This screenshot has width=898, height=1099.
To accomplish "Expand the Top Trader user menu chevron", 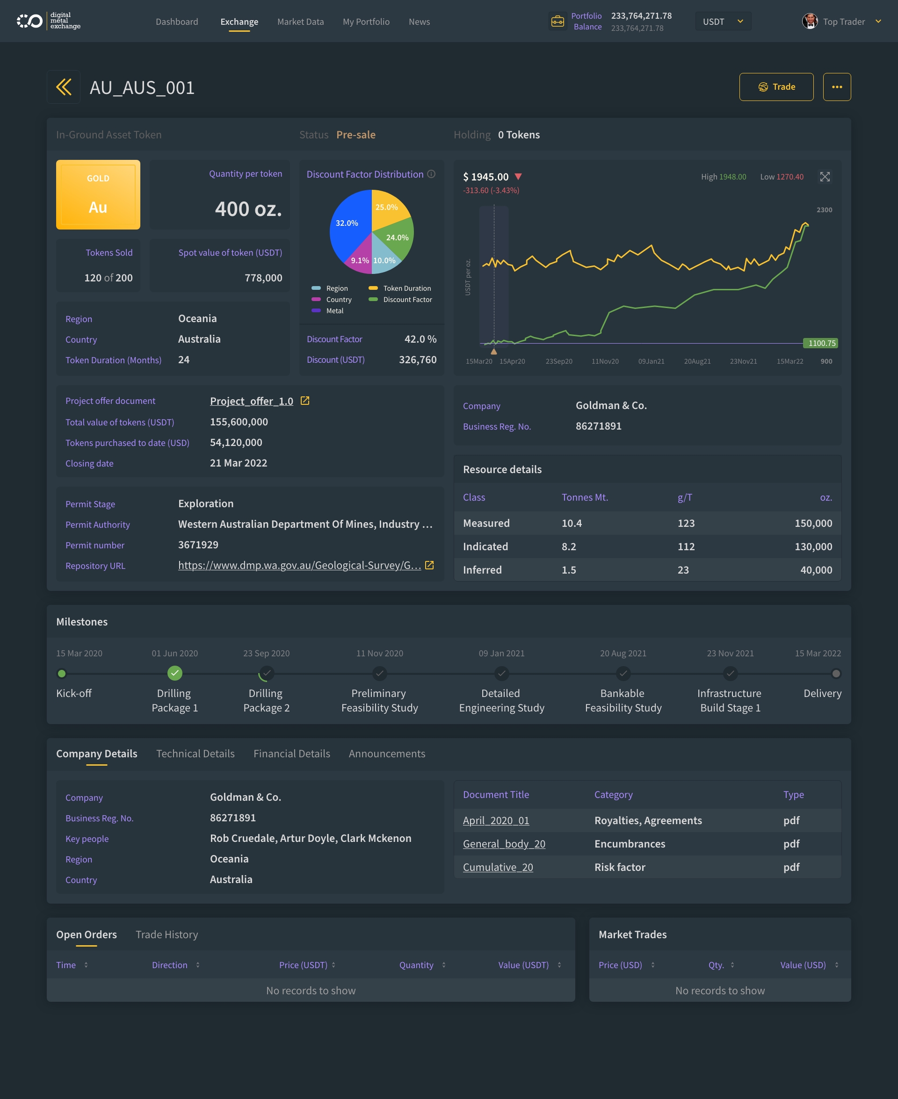I will coord(878,22).
